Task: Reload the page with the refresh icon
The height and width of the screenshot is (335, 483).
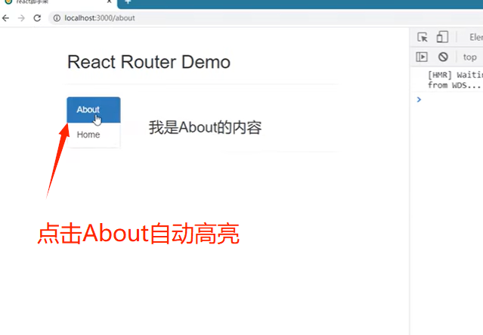Action: [x=37, y=18]
